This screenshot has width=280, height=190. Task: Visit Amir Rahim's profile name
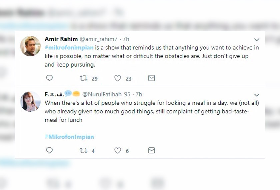pyautogui.click(x=61, y=39)
